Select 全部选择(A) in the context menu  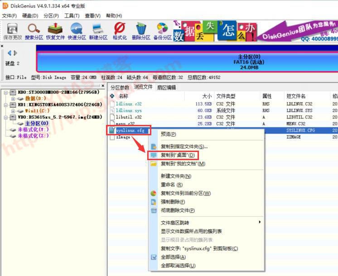(x=173, y=257)
